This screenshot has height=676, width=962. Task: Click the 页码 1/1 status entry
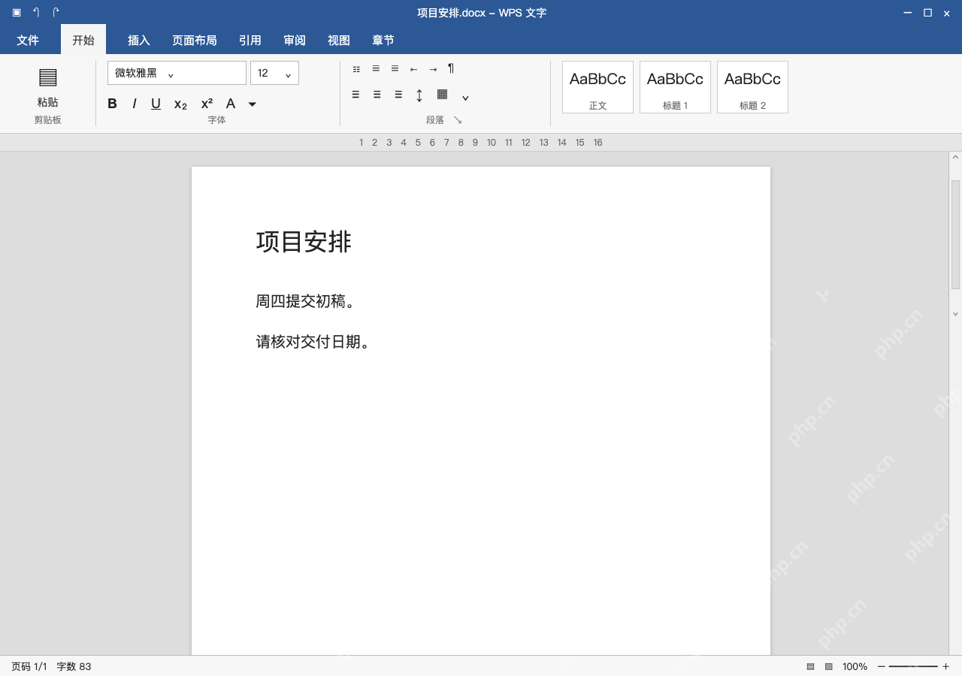pos(29,666)
